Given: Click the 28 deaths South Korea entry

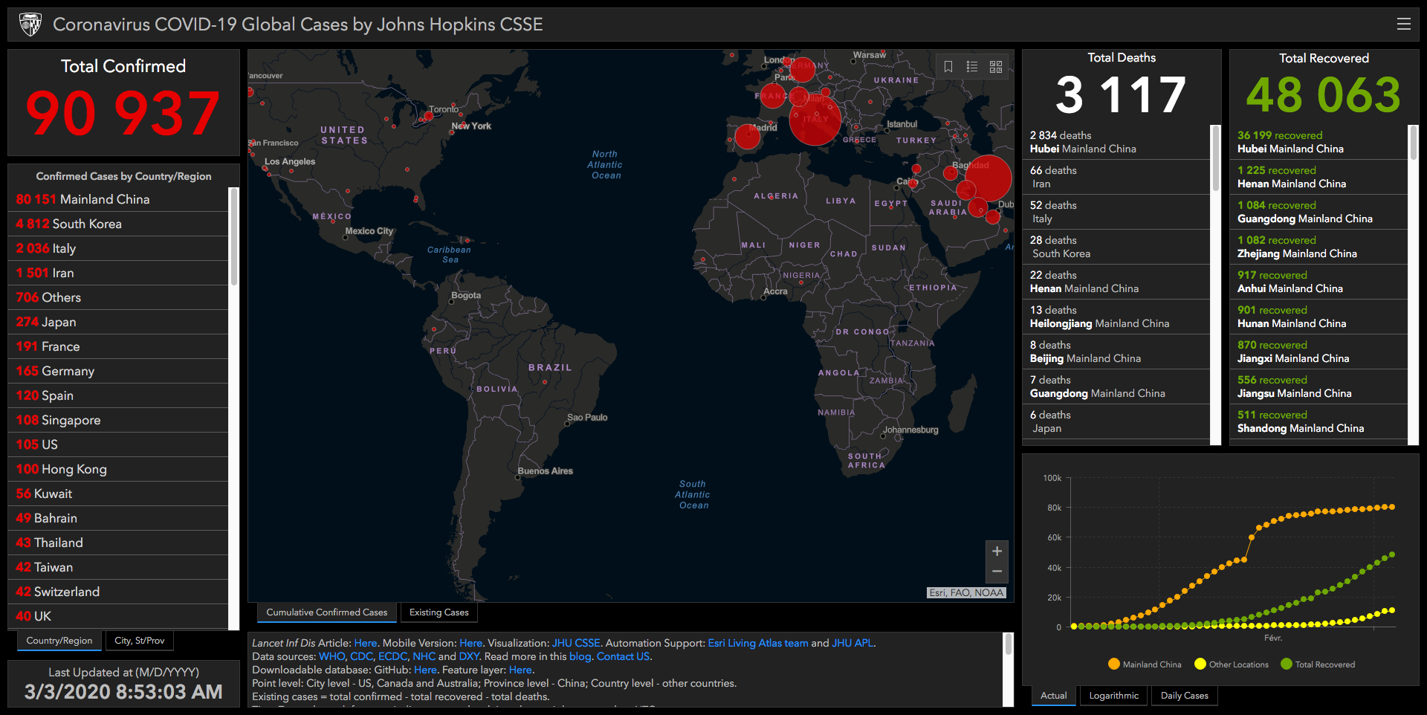Looking at the screenshot, I should pos(1116,247).
